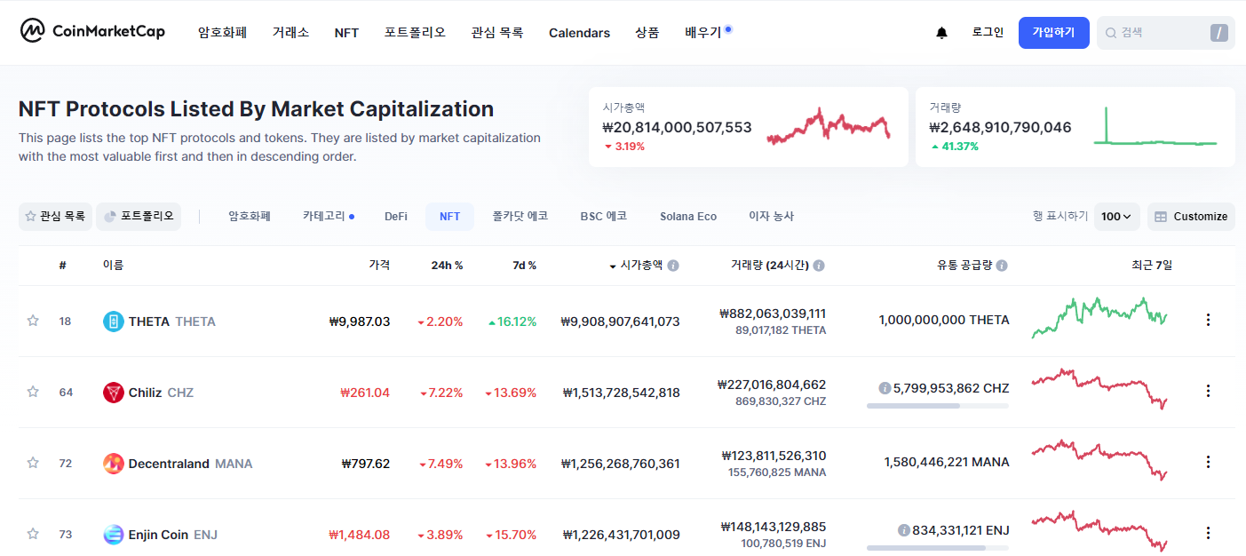Select the DeFi category tab
Screen dimensions: 1246x556
(x=396, y=216)
